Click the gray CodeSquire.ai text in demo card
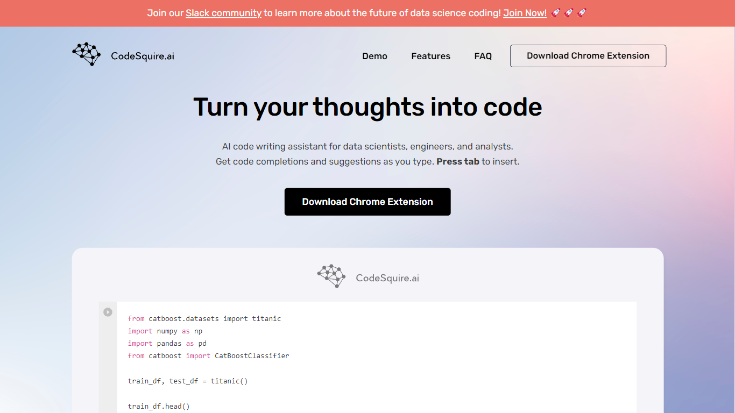This screenshot has width=735, height=413. point(387,278)
